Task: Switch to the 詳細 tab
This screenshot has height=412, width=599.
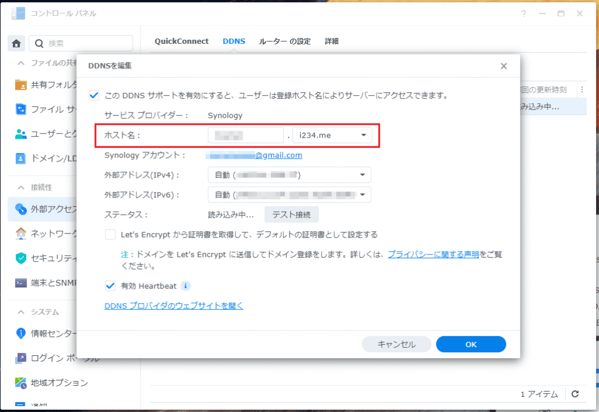Action: [x=332, y=42]
